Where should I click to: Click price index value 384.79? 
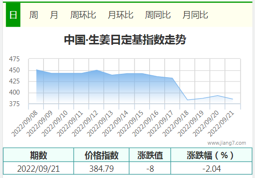pos(102,168)
